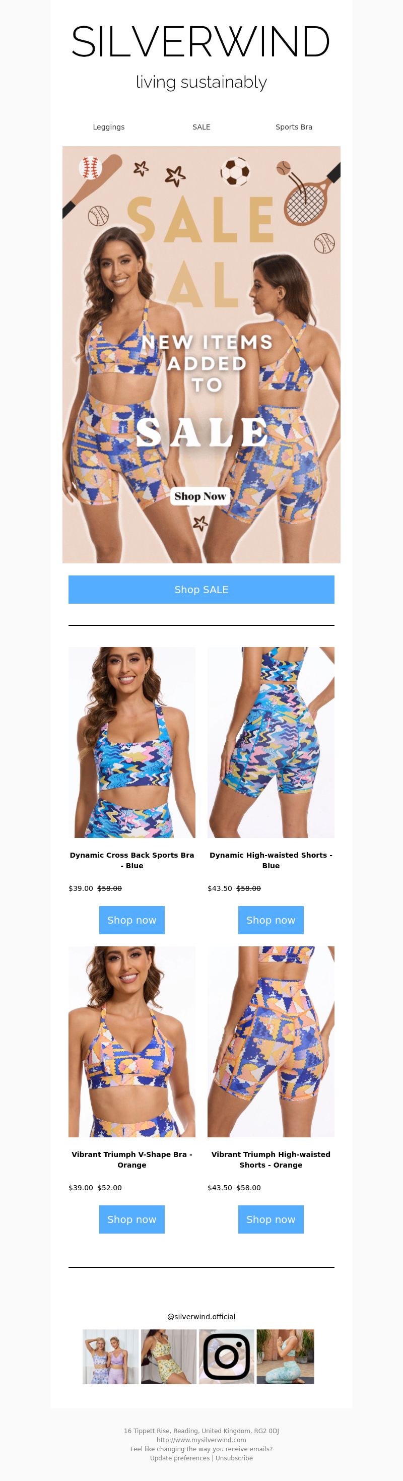Click the Instagram logo thumbnail

(x=227, y=1356)
